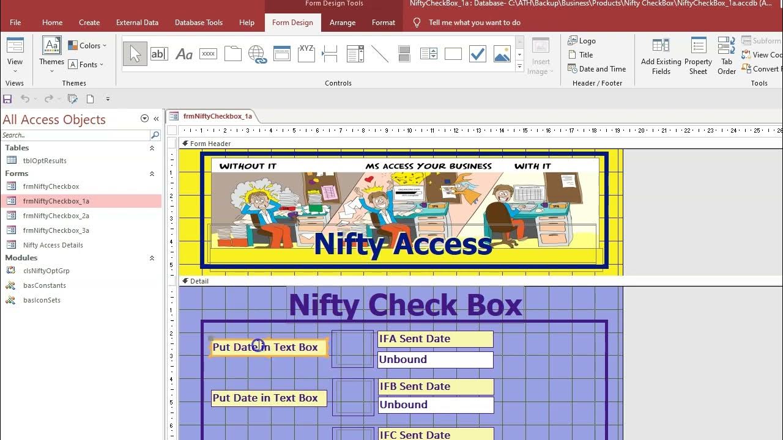Select the basConstants module
This screenshot has width=783, height=440.
tap(82, 285)
